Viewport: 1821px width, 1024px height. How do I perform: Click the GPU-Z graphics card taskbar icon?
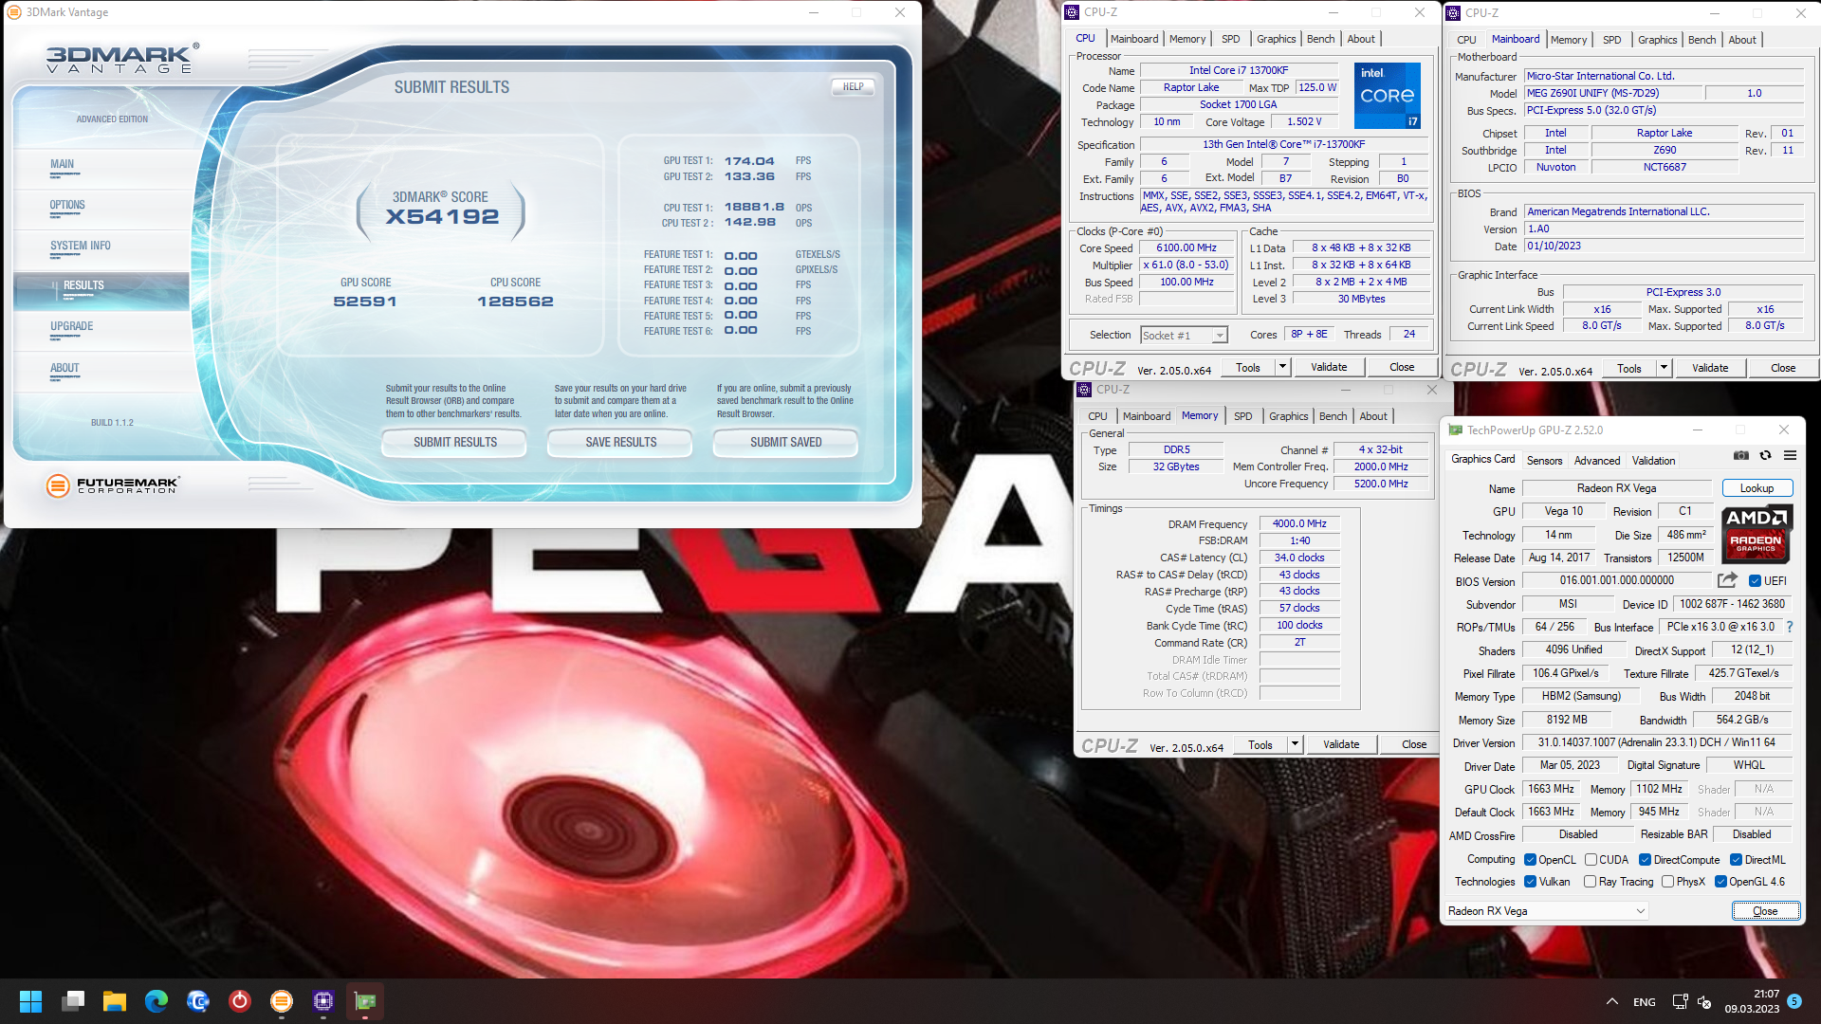point(365,1001)
